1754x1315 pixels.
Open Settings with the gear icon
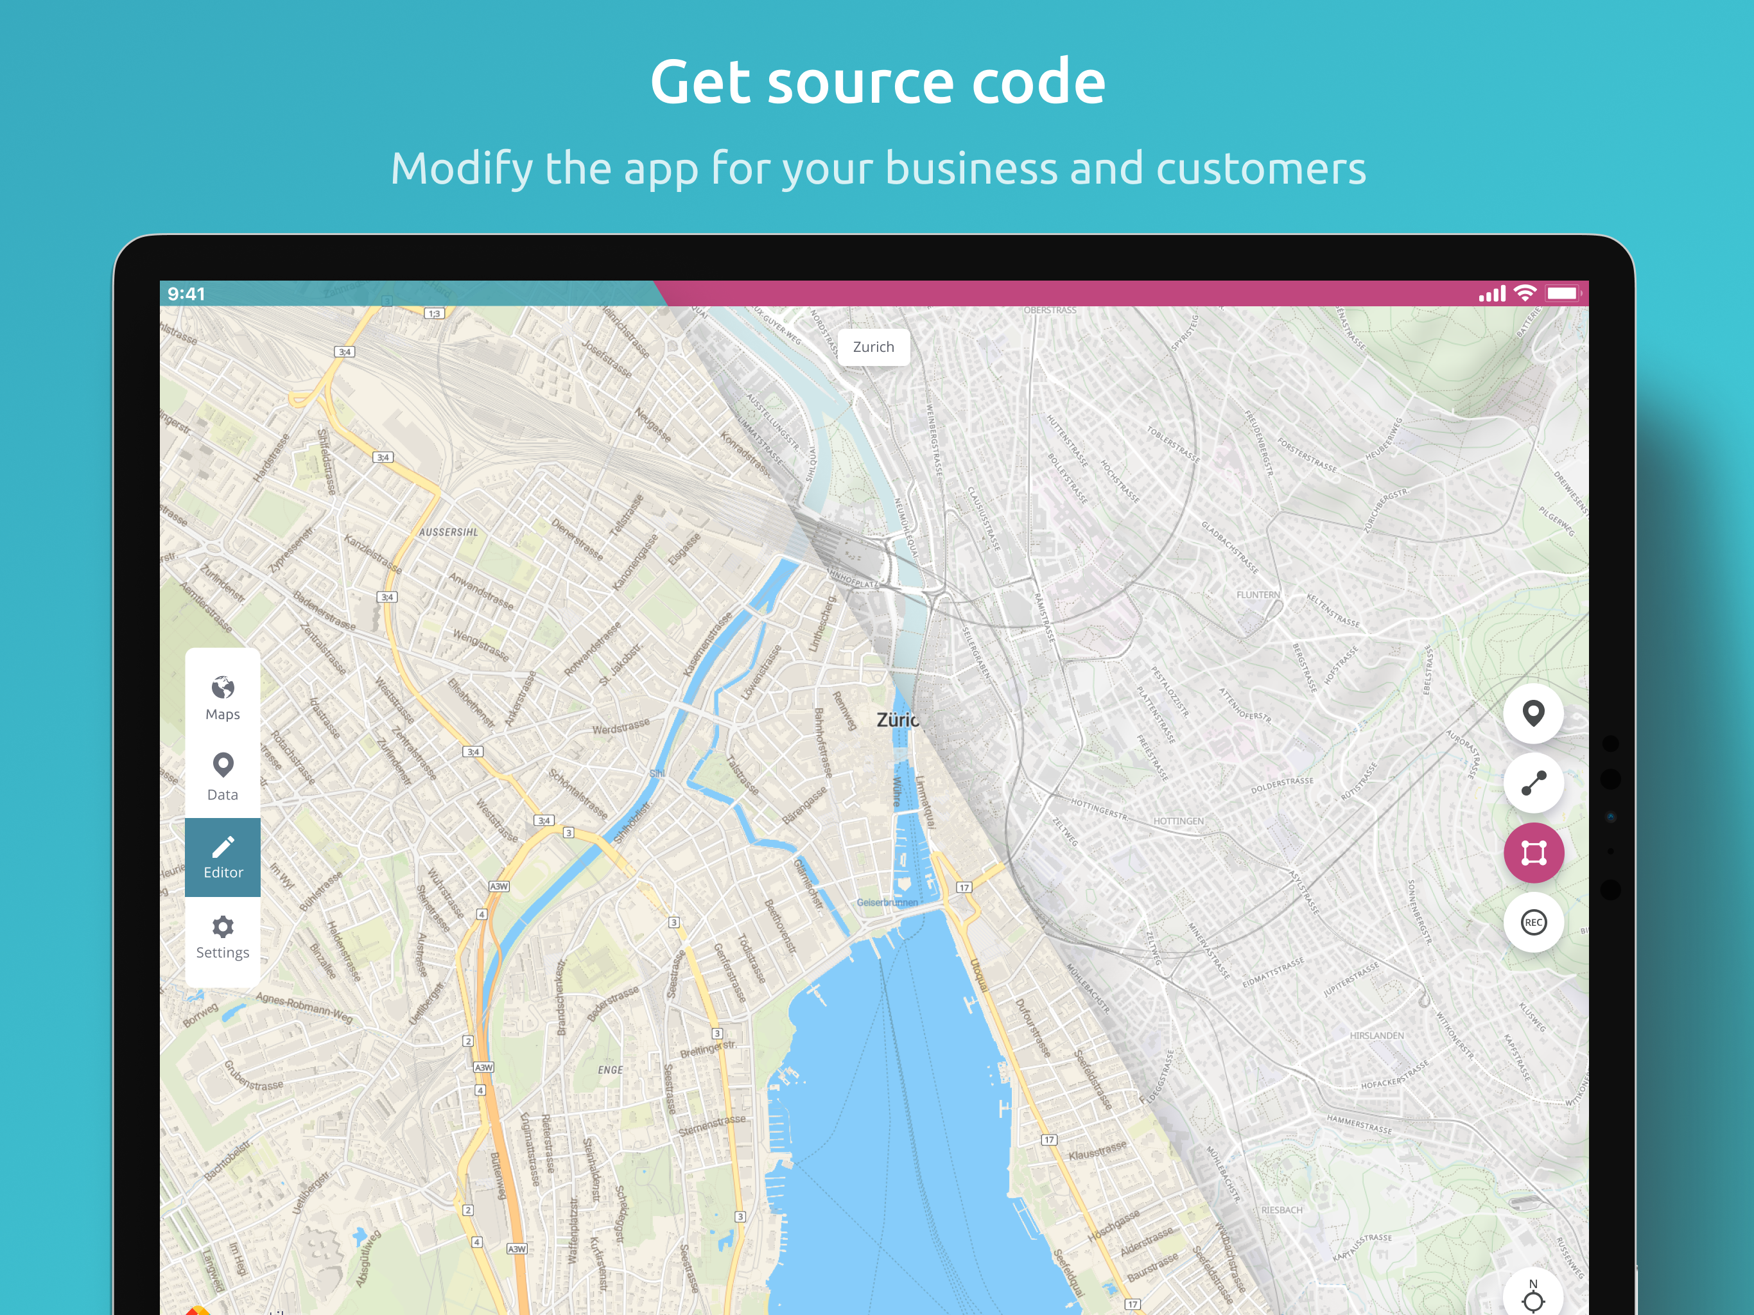[x=223, y=937]
